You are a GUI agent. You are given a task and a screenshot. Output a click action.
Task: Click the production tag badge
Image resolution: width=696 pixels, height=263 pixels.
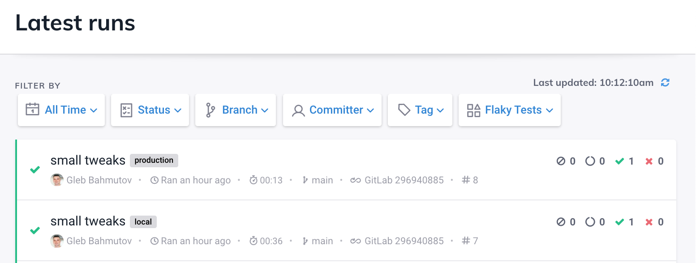[x=154, y=160]
